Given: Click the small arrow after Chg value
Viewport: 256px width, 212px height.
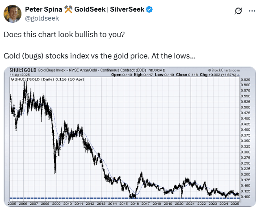Looking at the screenshot, I should (239, 75).
